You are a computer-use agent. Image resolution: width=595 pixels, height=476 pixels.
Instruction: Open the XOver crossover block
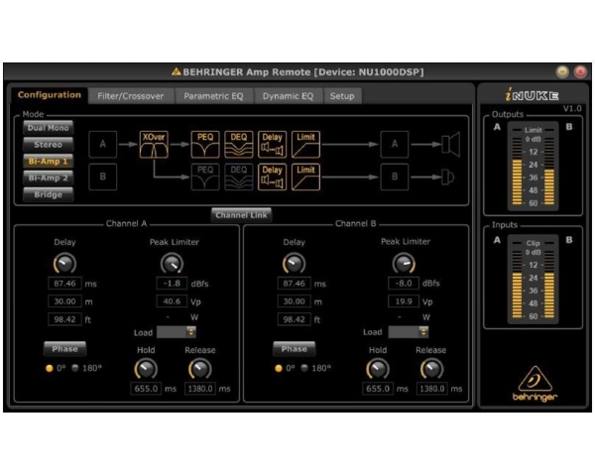coord(154,145)
